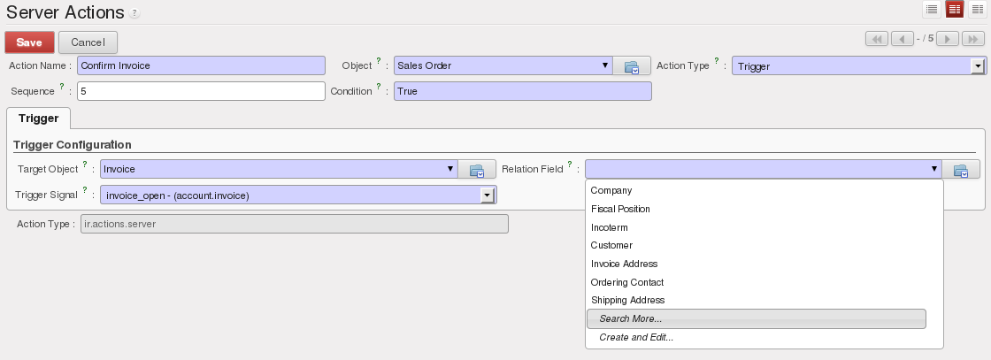The image size is (991, 360).
Task: Switch to list view
Action: (932, 9)
